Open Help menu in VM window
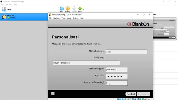The width and height of the screenshot is (178, 100). 81,18
